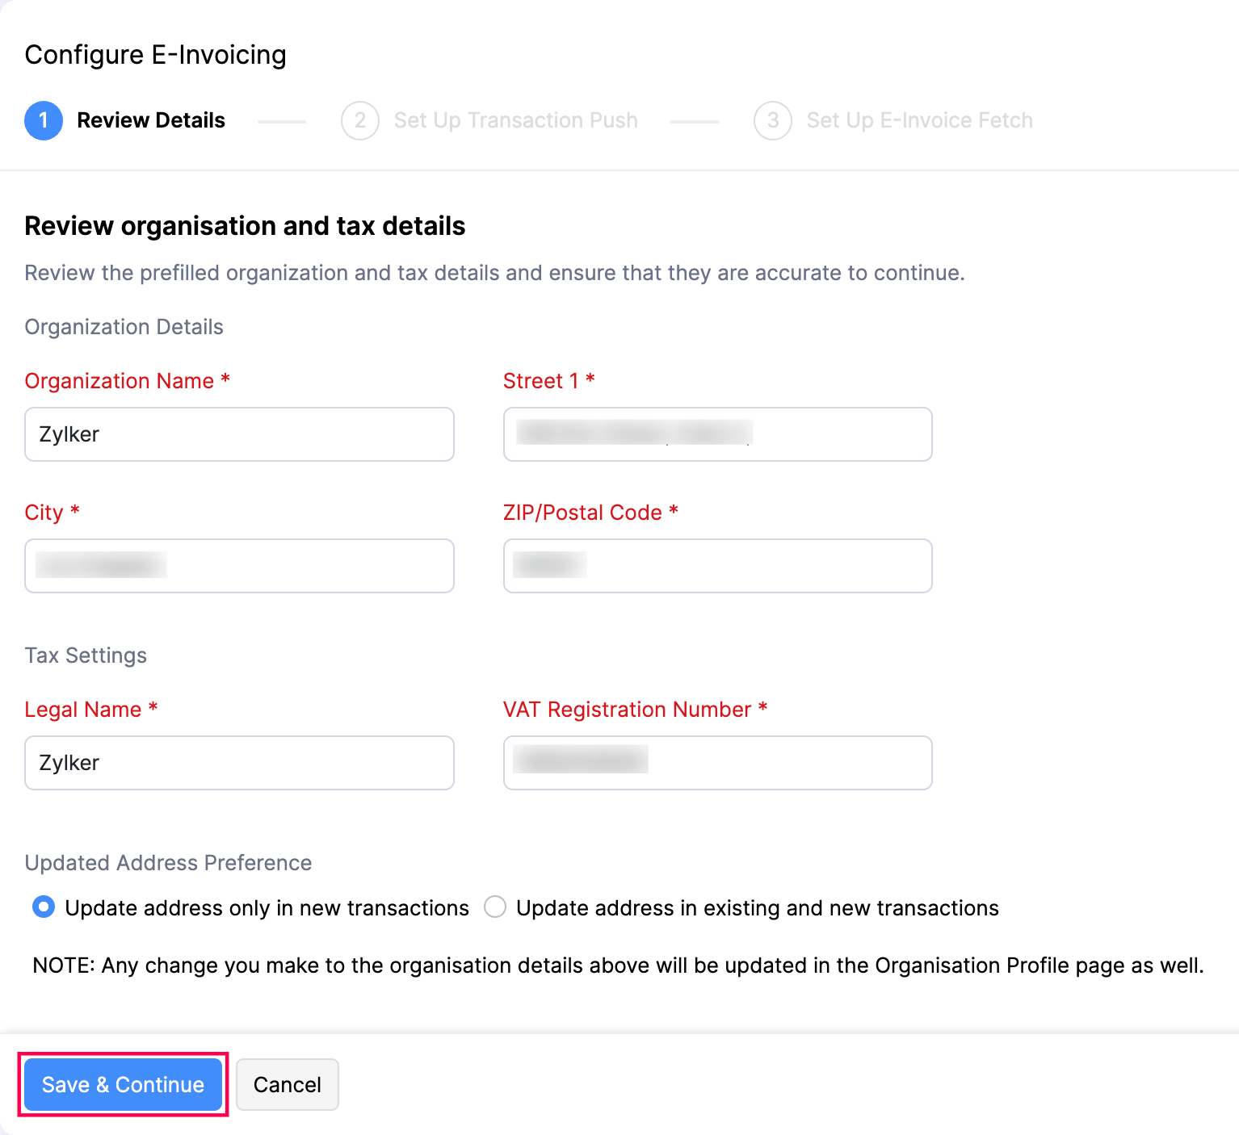
Task: Select Update address in existing and new transactions
Action: 495,907
